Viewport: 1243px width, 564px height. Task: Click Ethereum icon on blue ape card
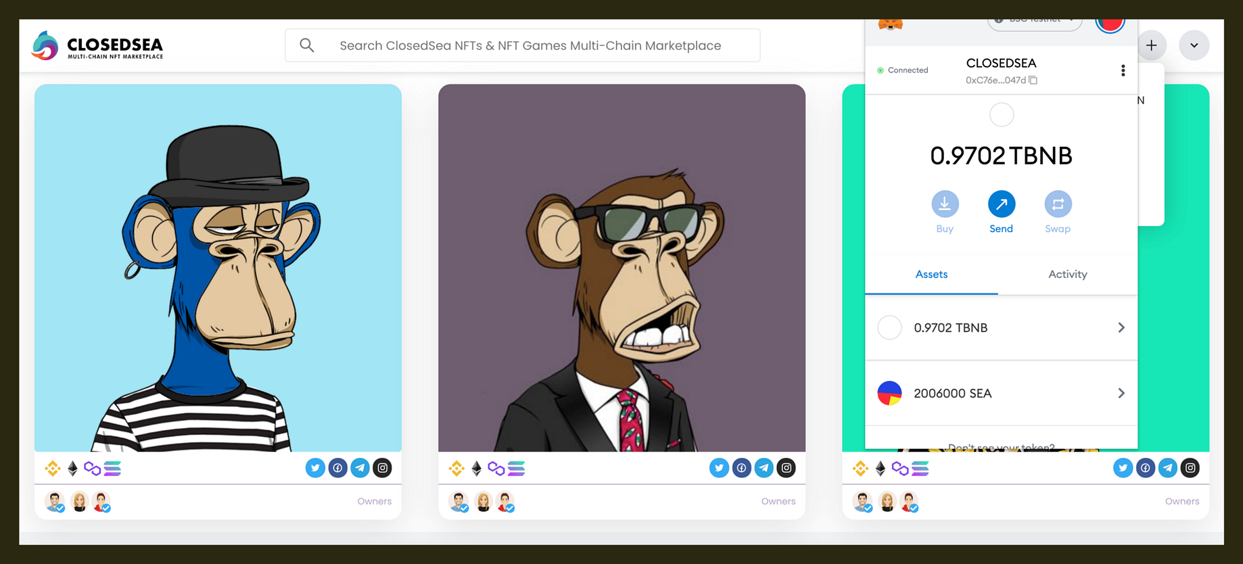pyautogui.click(x=72, y=468)
